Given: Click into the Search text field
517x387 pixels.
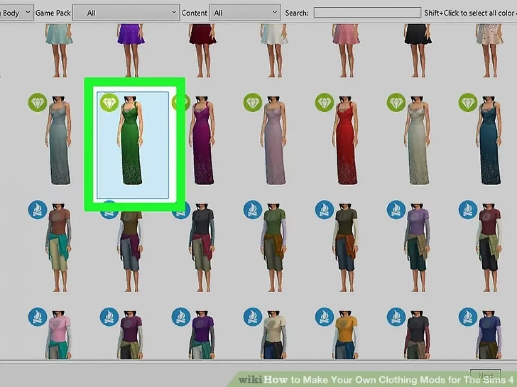Looking at the screenshot, I should point(367,13).
